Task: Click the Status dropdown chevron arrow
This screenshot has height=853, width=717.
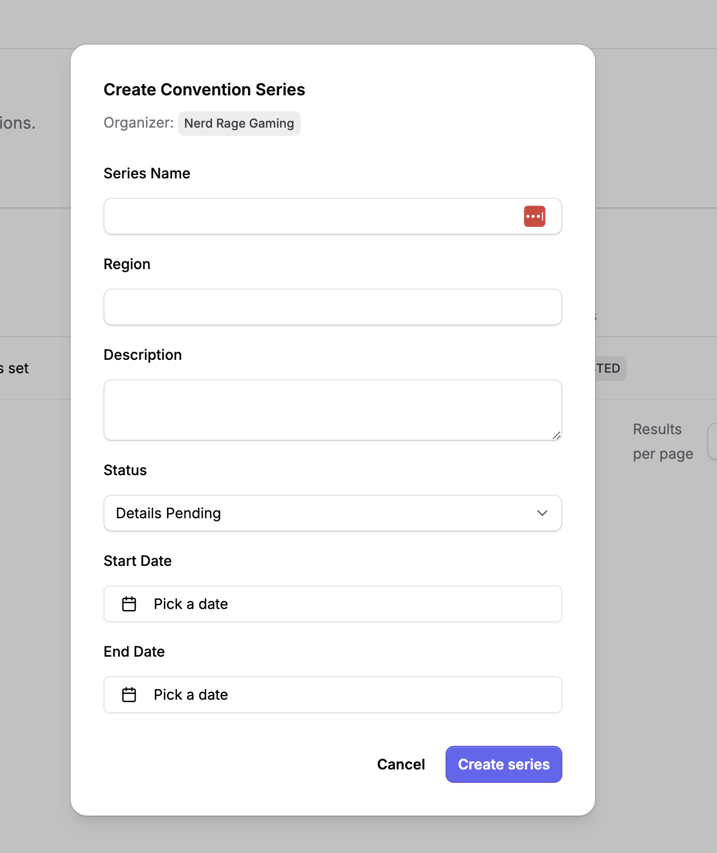Action: 542,513
